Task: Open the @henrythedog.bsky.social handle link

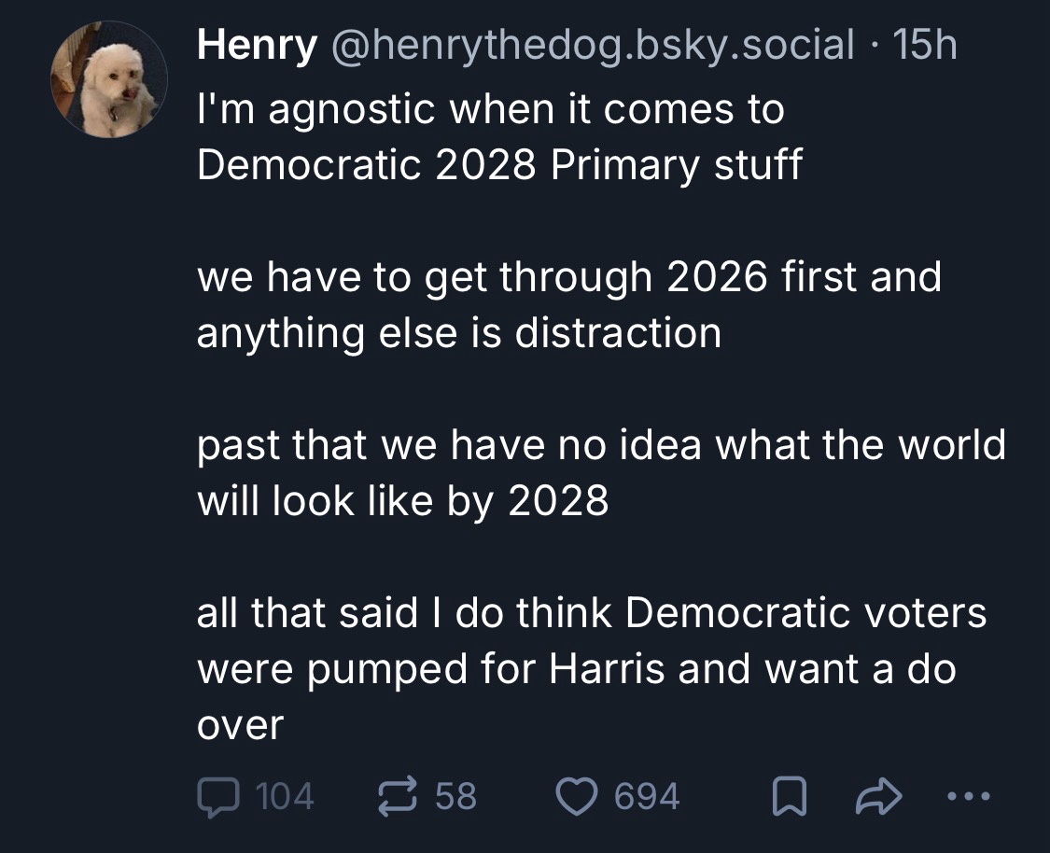Action: coord(589,45)
